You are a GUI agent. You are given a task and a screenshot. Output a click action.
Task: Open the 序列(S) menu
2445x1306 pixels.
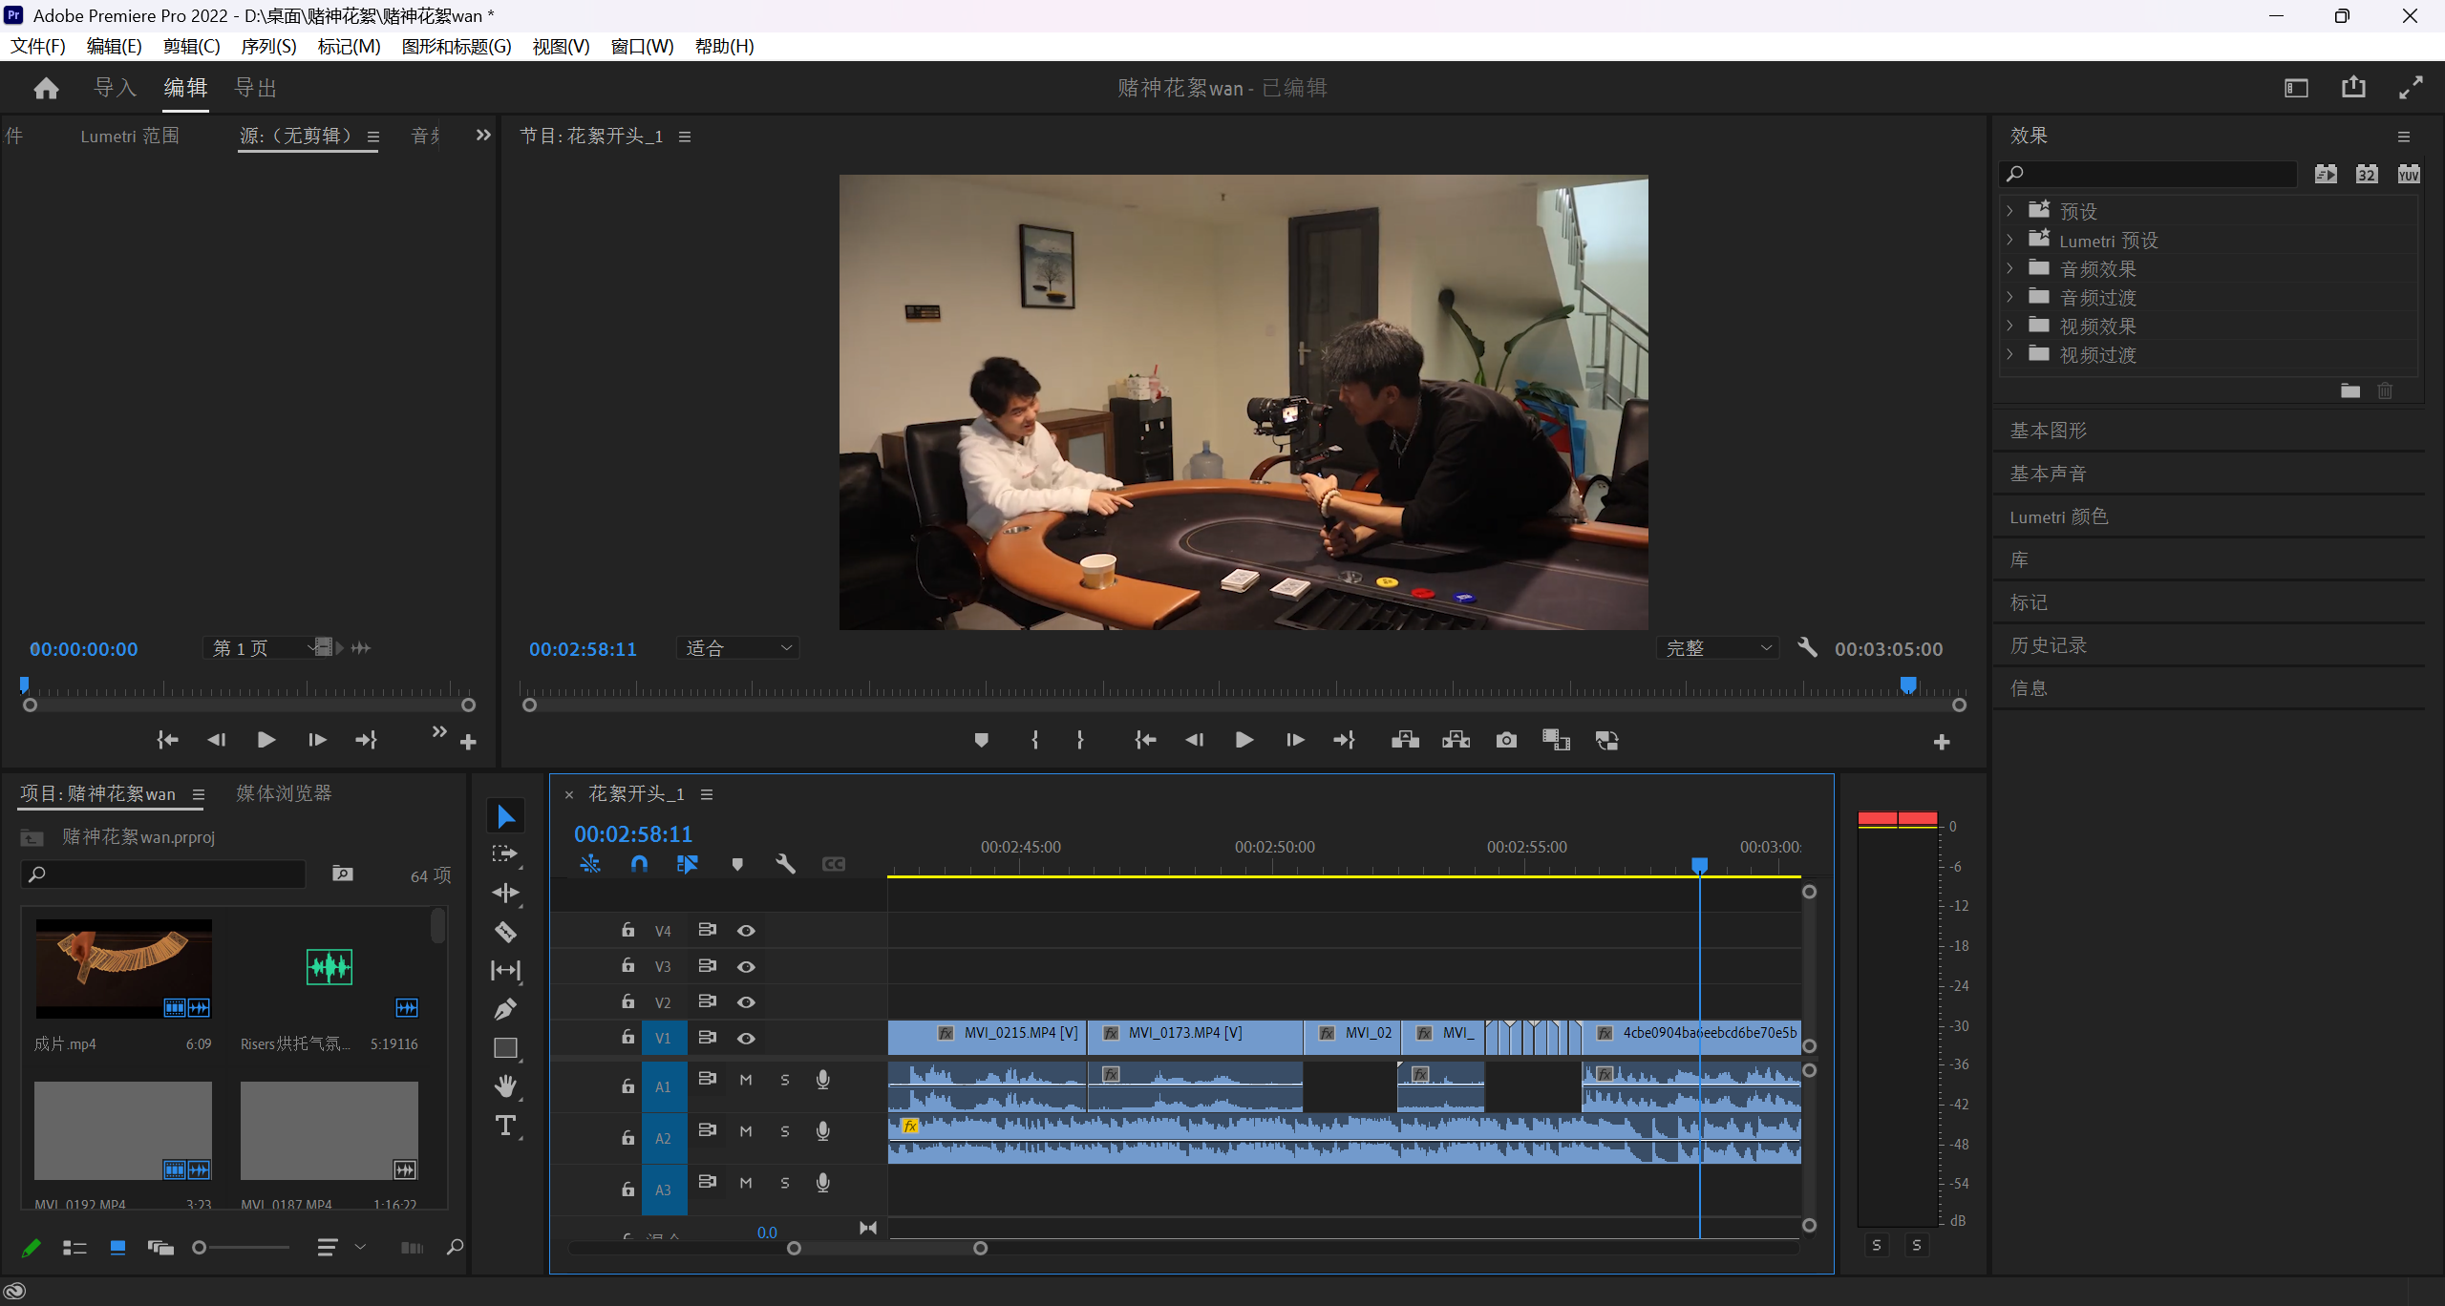coord(268,46)
